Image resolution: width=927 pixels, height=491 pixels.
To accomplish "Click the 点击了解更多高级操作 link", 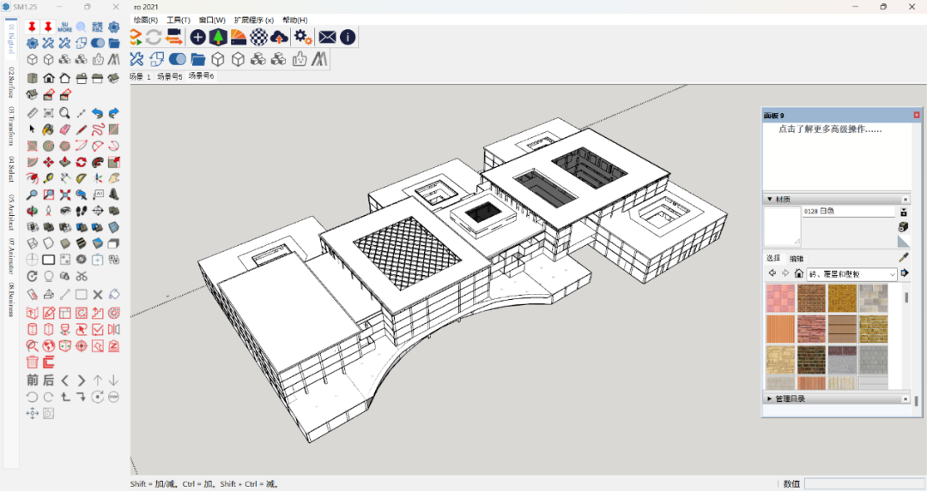I will tap(829, 129).
